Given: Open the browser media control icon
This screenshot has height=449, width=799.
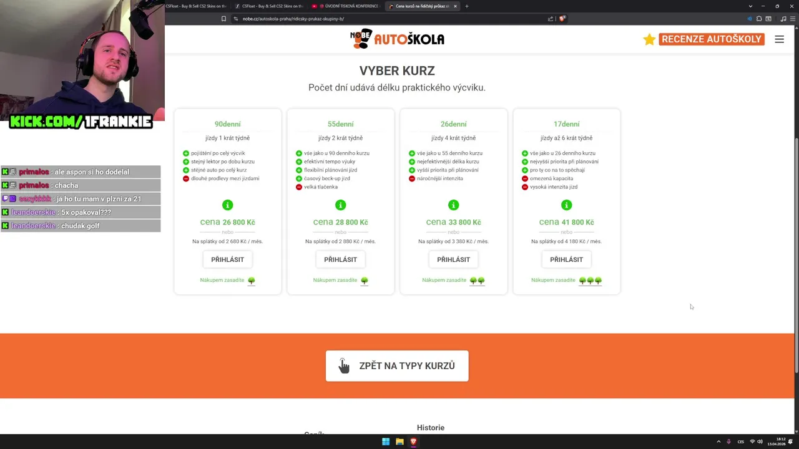Looking at the screenshot, I should pyautogui.click(x=783, y=19).
